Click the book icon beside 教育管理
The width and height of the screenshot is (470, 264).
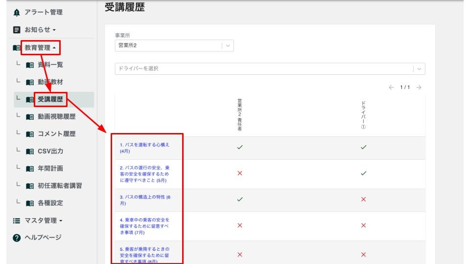[x=16, y=48]
